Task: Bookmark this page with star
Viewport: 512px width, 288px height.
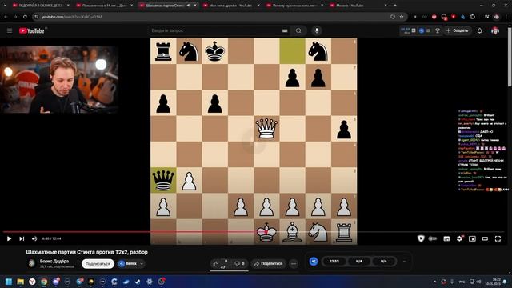Action: click(402, 17)
